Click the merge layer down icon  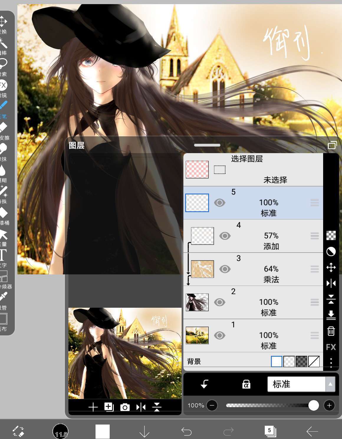pos(331,315)
